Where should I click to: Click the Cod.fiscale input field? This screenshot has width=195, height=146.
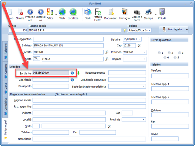[51, 80]
